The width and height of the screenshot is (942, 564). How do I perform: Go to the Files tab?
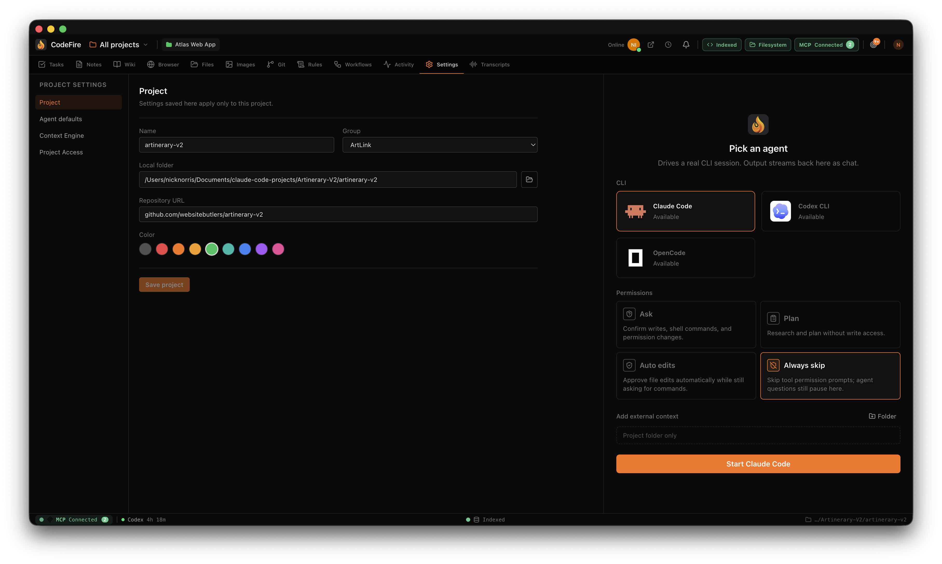tap(202, 65)
